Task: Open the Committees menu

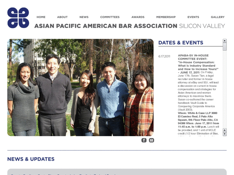Action: (110, 17)
